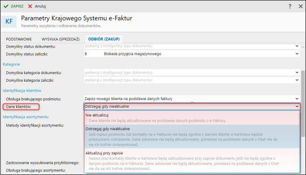
Task: Click the red X Anuluj icon
Action: 30,6
